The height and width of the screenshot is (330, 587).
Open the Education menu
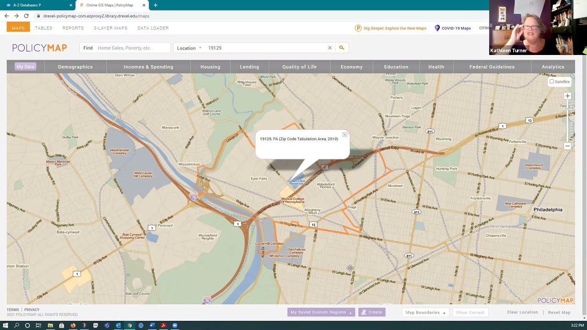(x=396, y=67)
